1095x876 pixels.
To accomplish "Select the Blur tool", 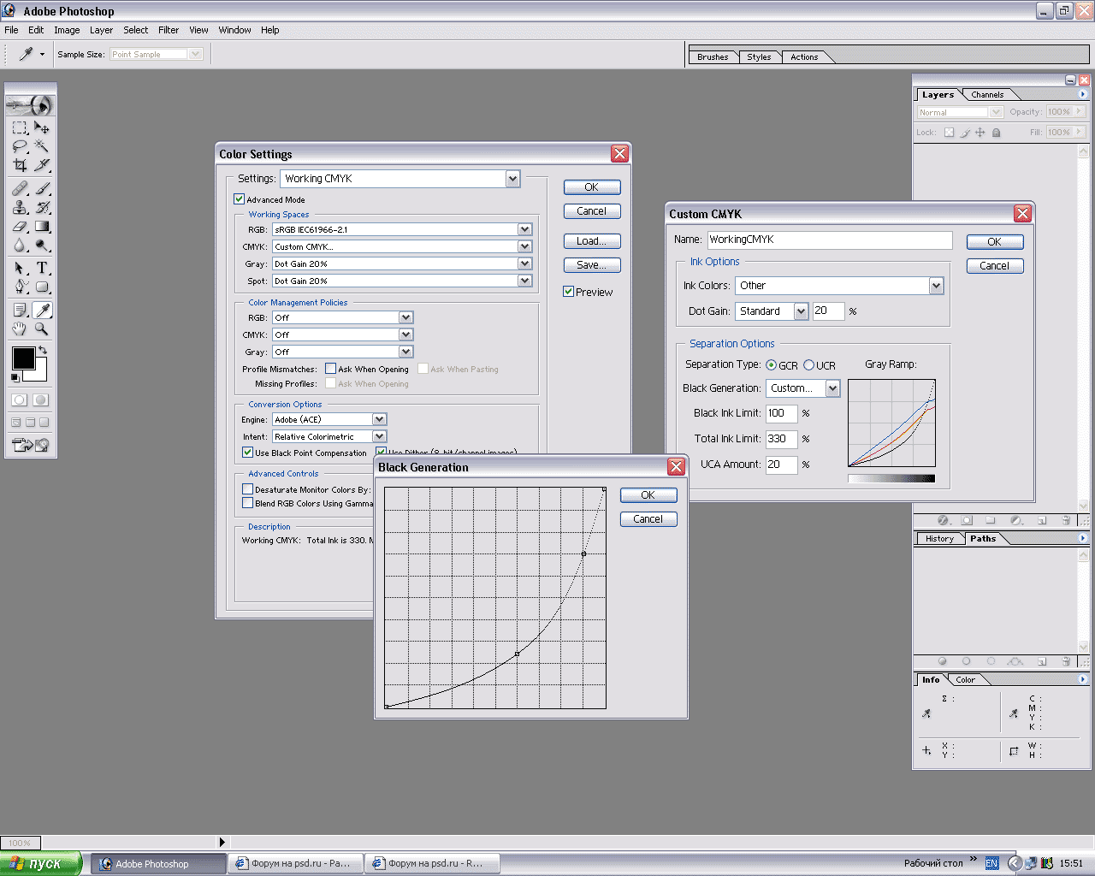I will coord(20,246).
